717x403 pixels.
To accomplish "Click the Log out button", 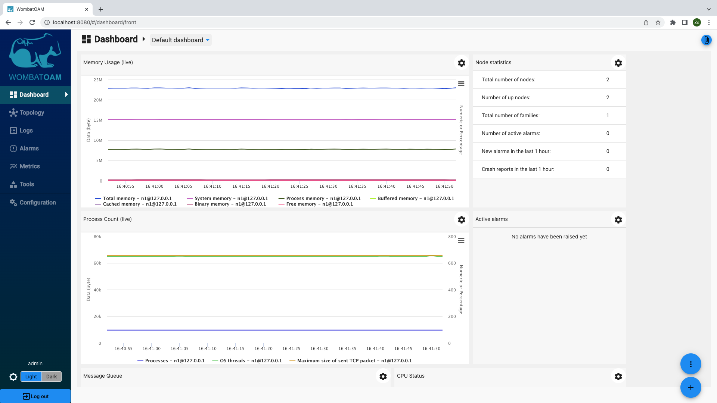I will [x=35, y=396].
